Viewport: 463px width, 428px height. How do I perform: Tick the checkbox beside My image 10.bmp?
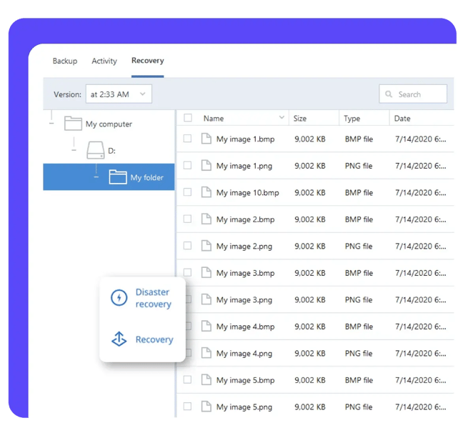click(187, 192)
